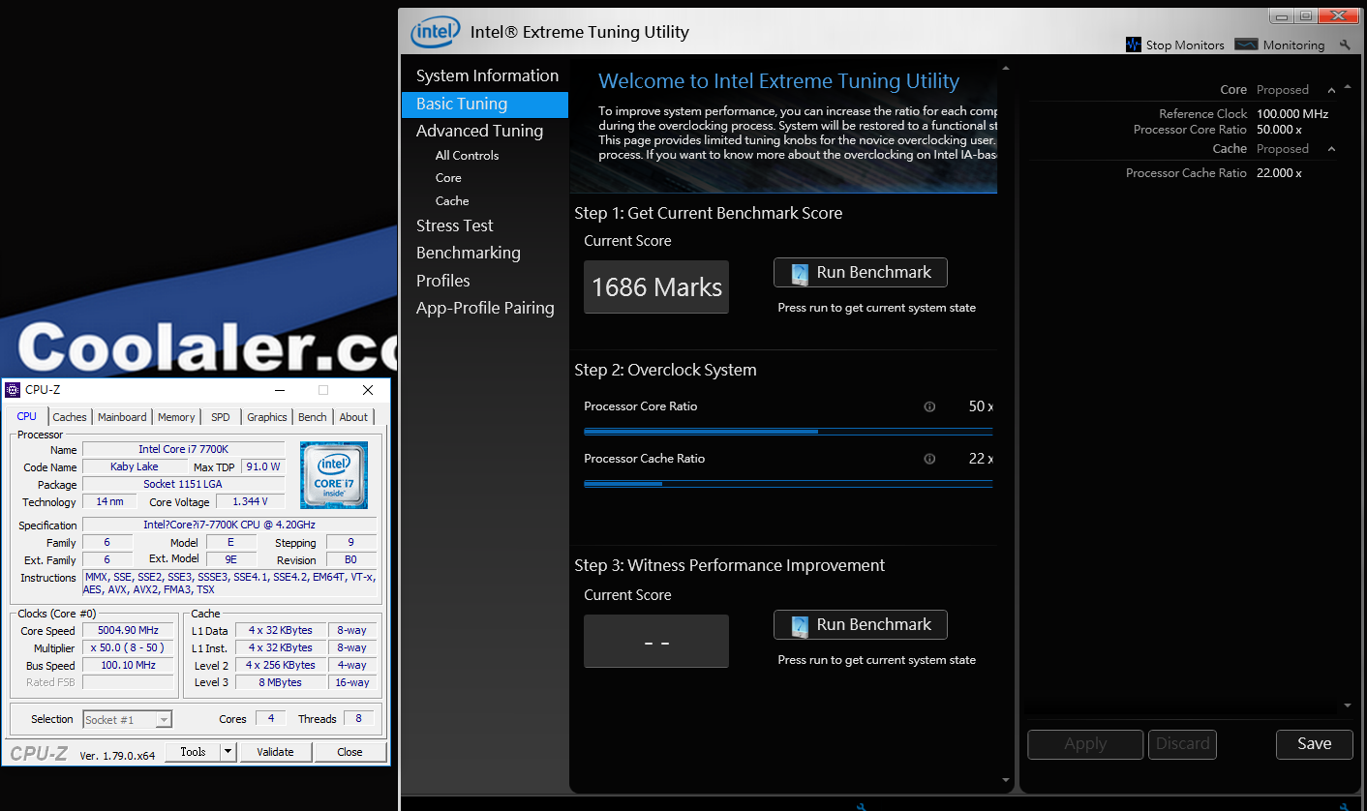Adjust the Processor Cache Ratio slider
The height and width of the screenshot is (811, 1367).
click(788, 482)
